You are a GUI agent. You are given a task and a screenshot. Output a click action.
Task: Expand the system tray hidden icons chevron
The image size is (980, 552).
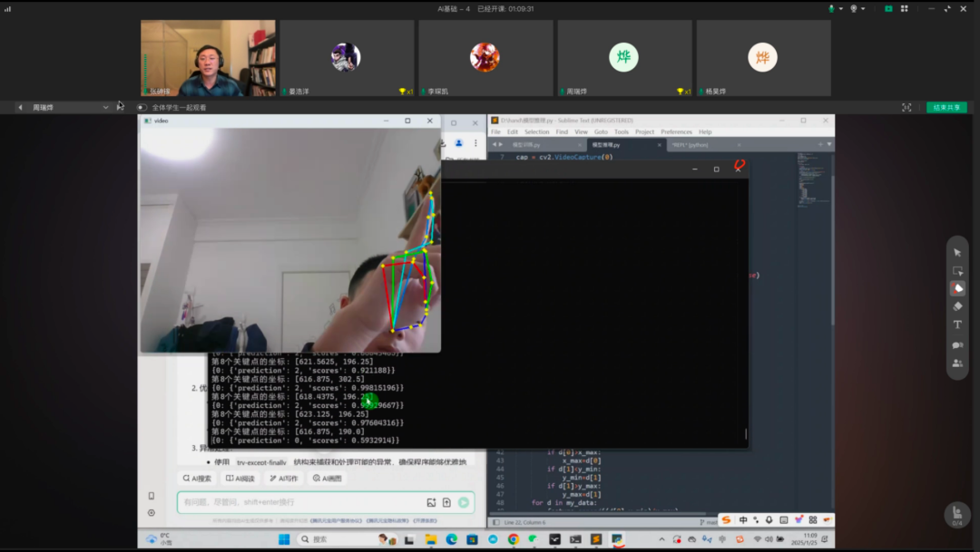pos(661,539)
